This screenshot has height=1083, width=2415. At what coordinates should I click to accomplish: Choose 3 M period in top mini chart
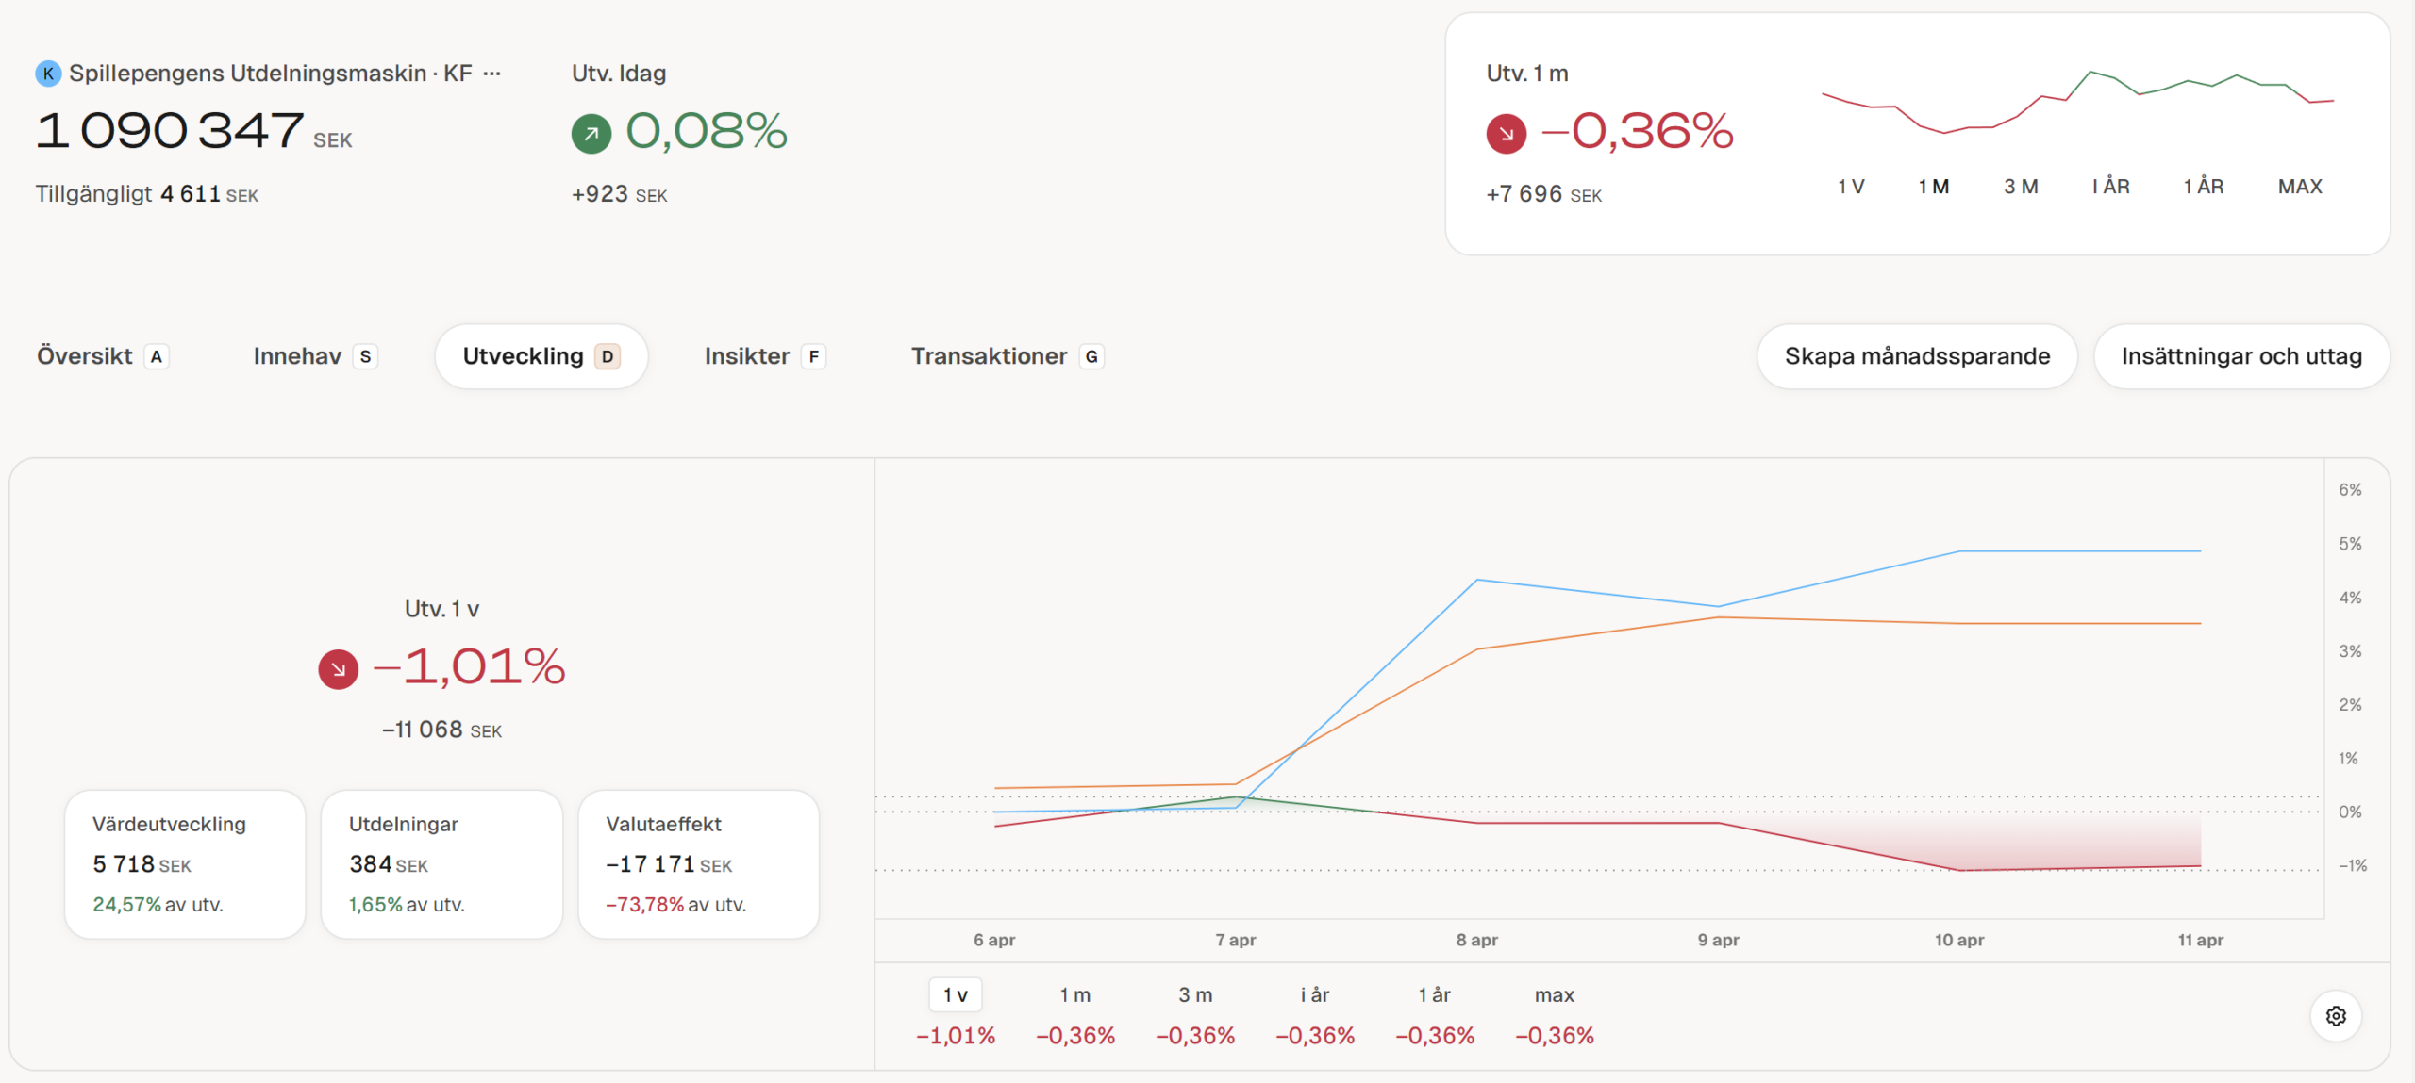(2021, 187)
